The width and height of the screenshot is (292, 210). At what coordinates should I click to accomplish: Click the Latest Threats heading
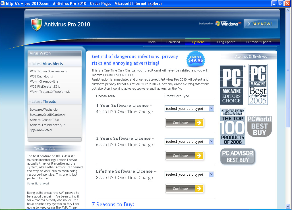[44, 102]
